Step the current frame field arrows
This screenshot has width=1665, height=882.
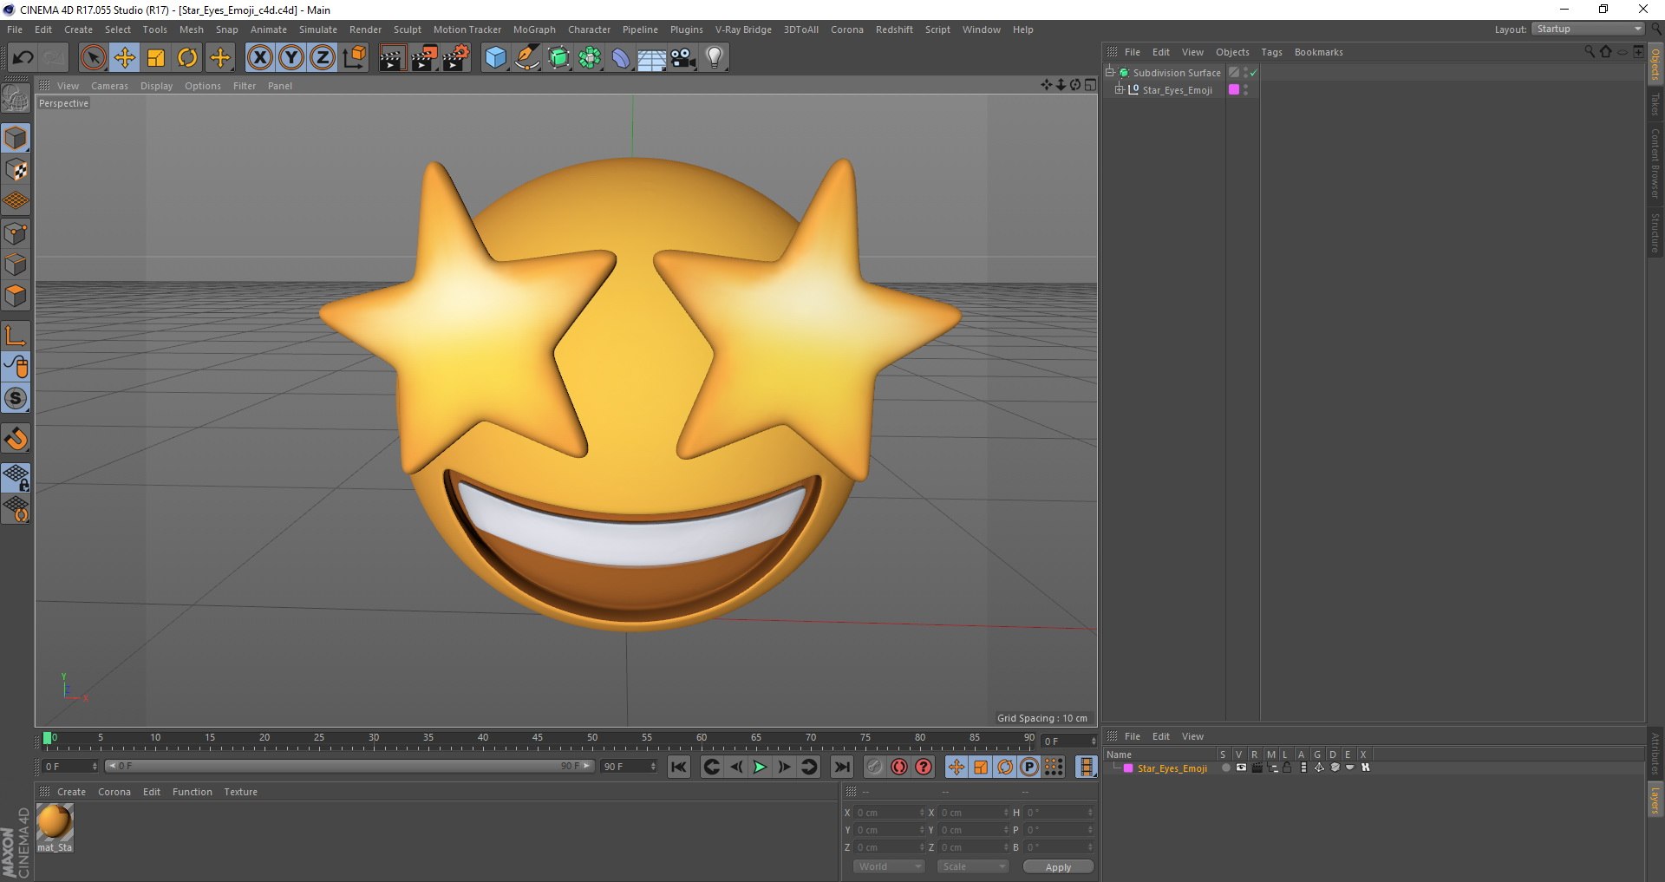[x=1094, y=741]
